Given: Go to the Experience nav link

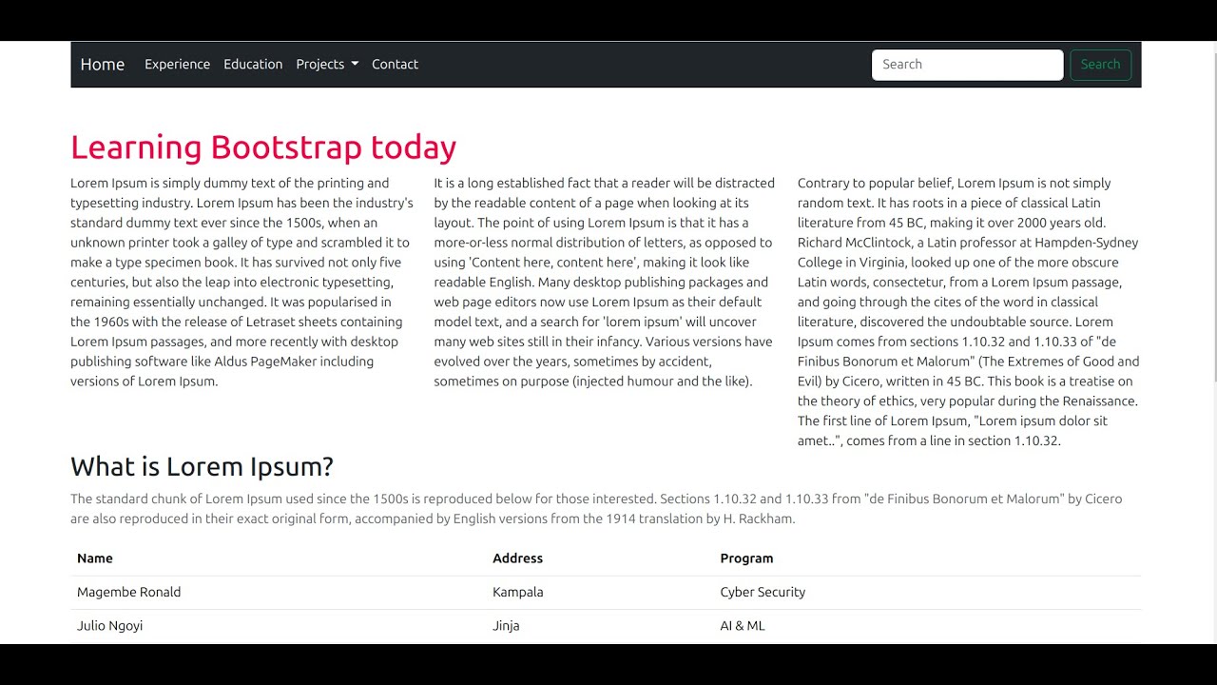Looking at the screenshot, I should point(177,65).
